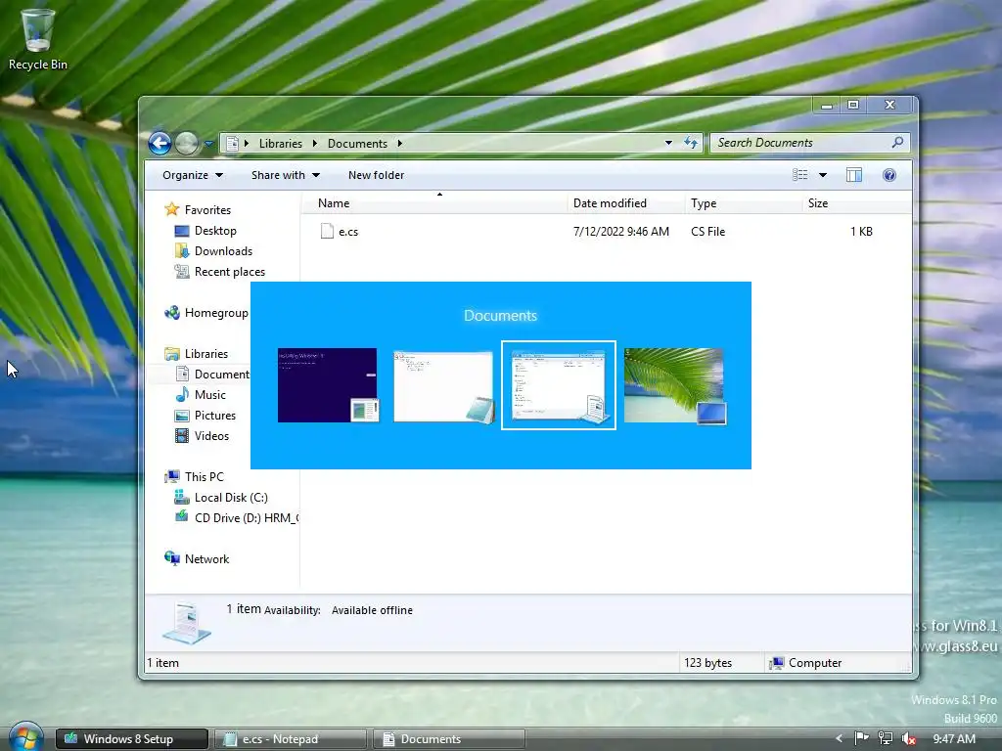
Task: Switch to e.cs - Notepad taskbar button
Action: tap(290, 739)
